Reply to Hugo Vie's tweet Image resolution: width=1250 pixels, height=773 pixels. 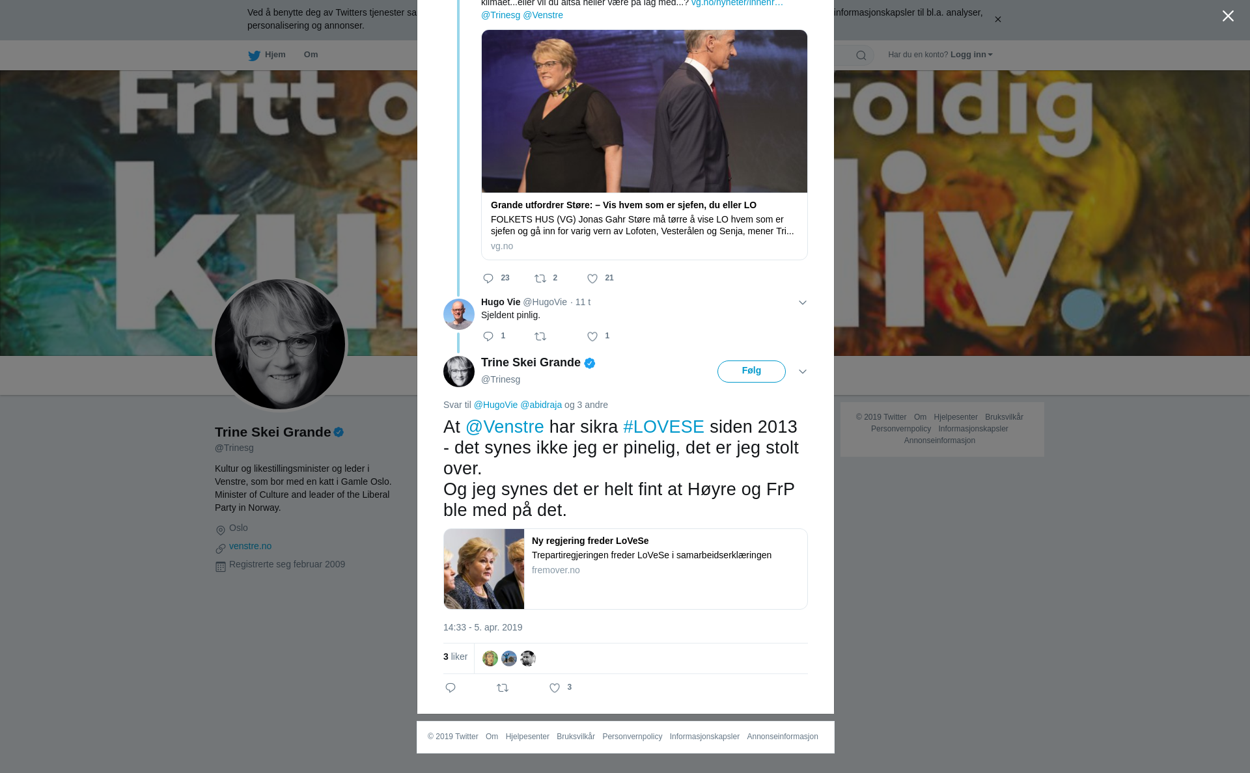click(x=488, y=336)
